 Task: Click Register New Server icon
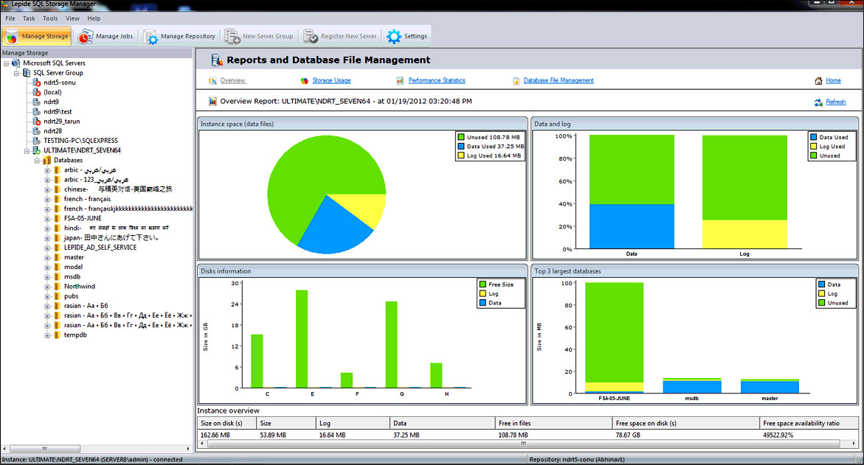(311, 37)
